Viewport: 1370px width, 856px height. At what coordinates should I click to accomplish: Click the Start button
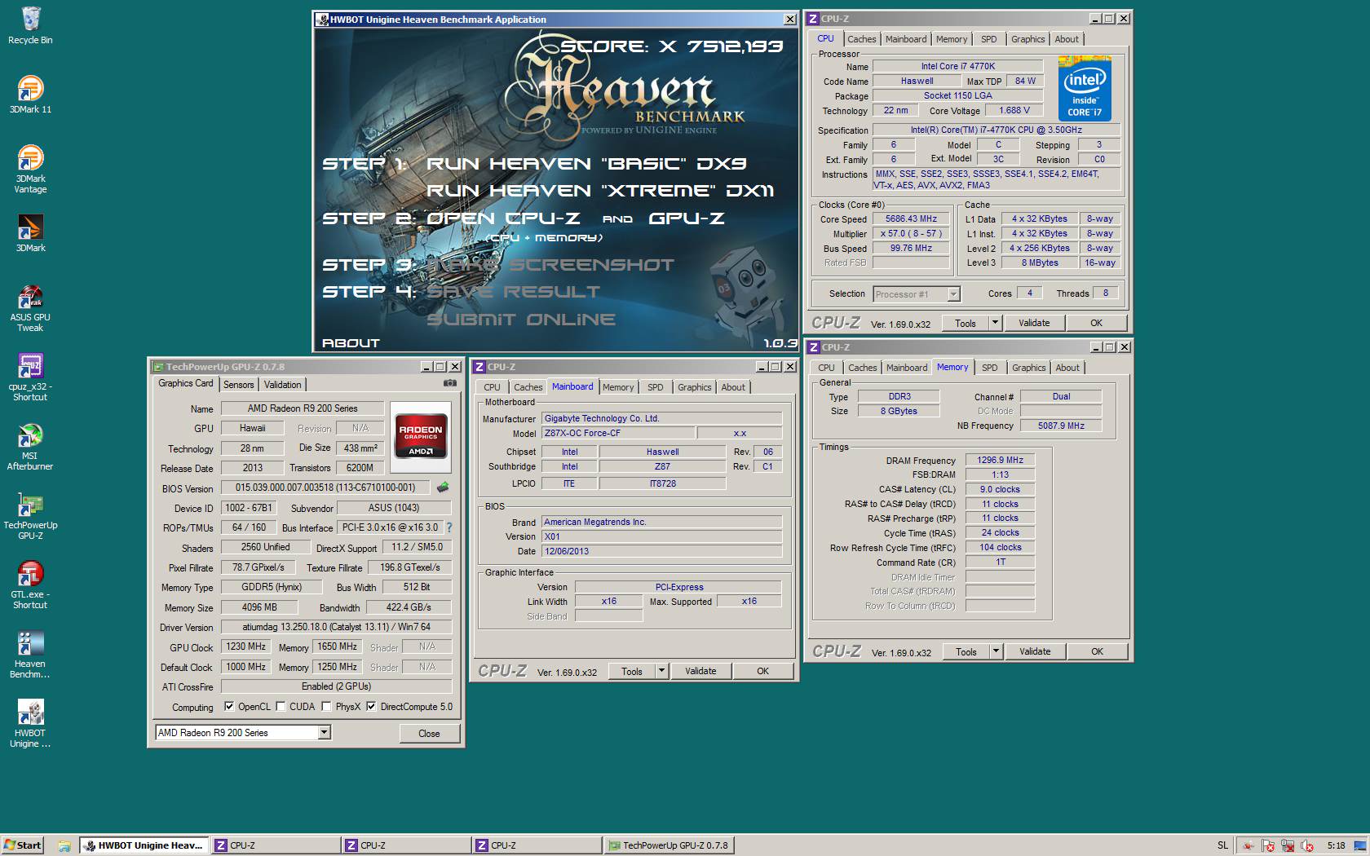pyautogui.click(x=22, y=845)
